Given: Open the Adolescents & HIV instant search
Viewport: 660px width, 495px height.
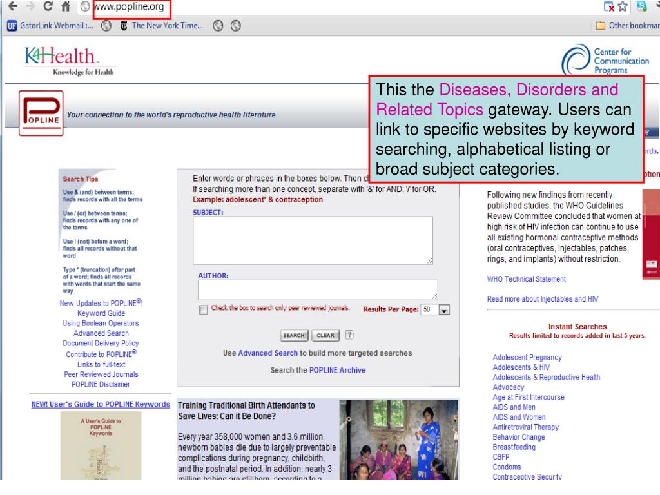Looking at the screenshot, I should (521, 367).
